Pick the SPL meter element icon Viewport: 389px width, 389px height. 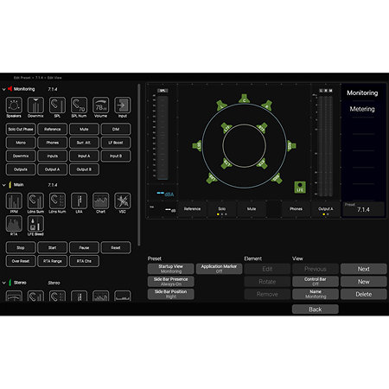click(57, 105)
